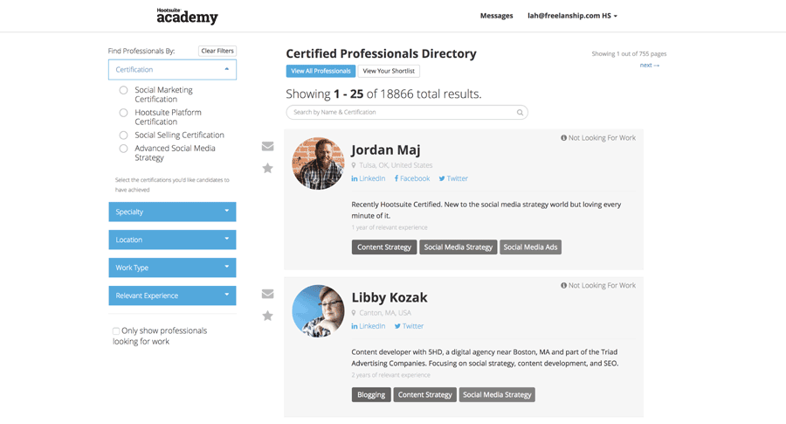Select Social Selling Certification radio
Screen dimensions: 786x424
point(123,135)
